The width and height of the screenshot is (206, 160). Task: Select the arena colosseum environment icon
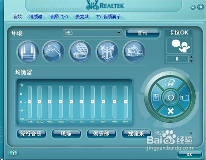click(80, 52)
